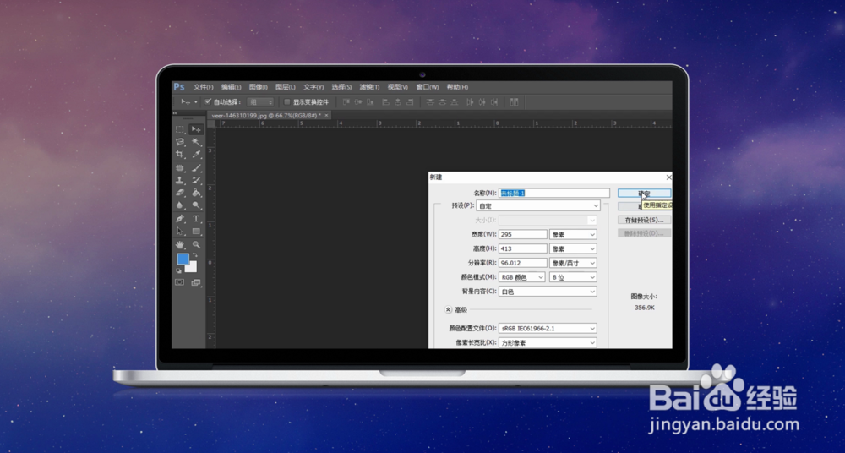This screenshot has height=453, width=845.
Task: Select the Hand tool
Action: [180, 245]
